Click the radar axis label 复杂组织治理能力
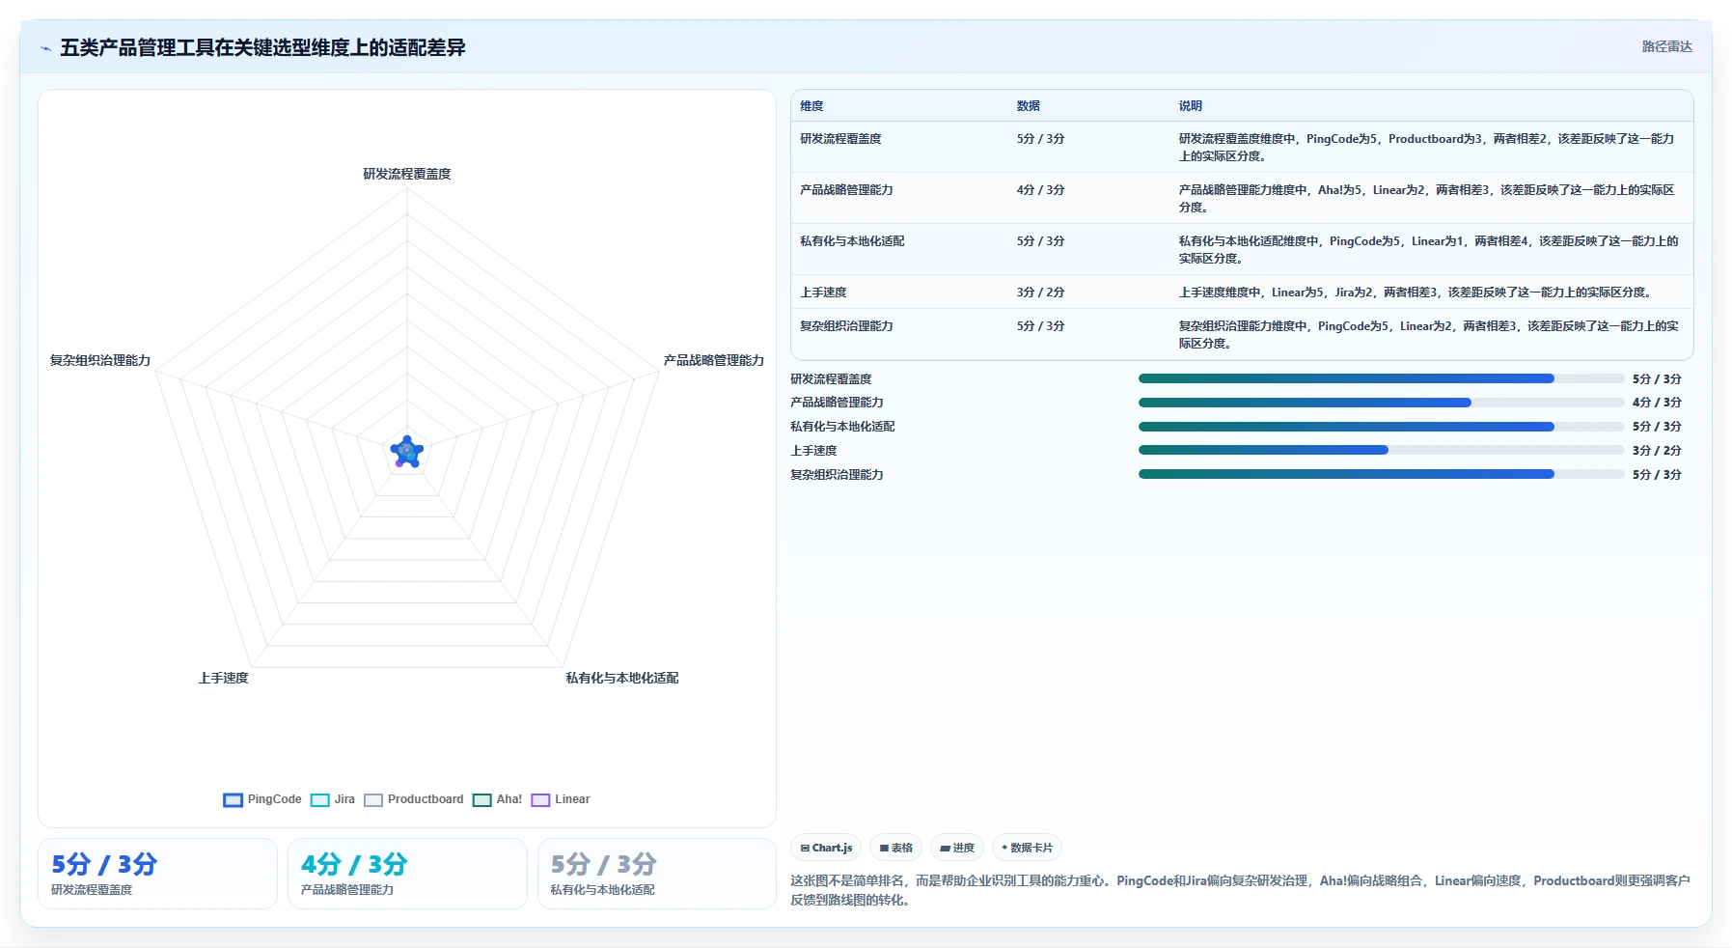This screenshot has width=1732, height=948. [100, 360]
